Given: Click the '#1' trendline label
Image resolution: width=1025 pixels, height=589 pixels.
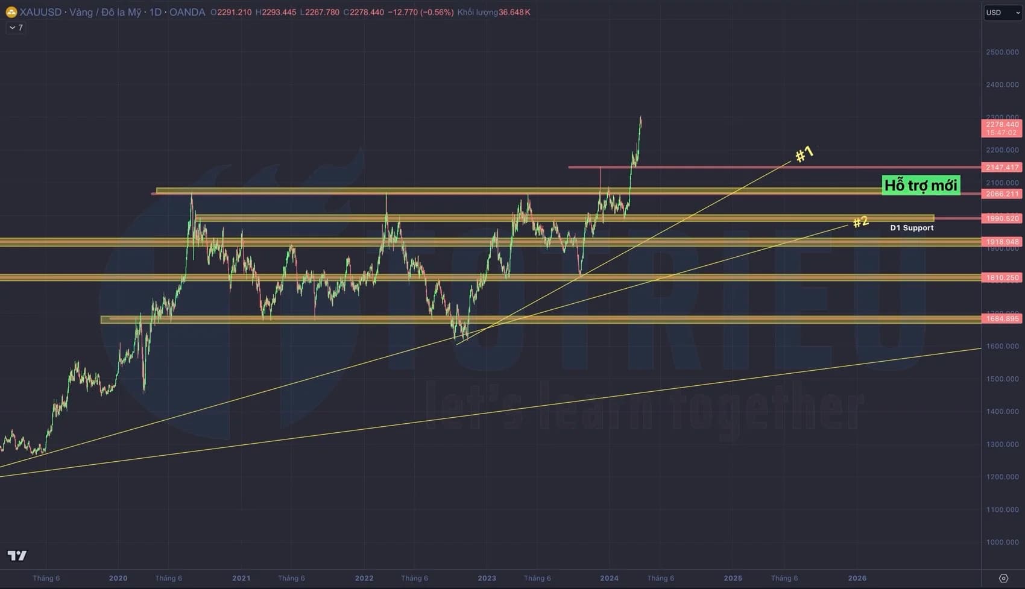Looking at the screenshot, I should point(804,154).
